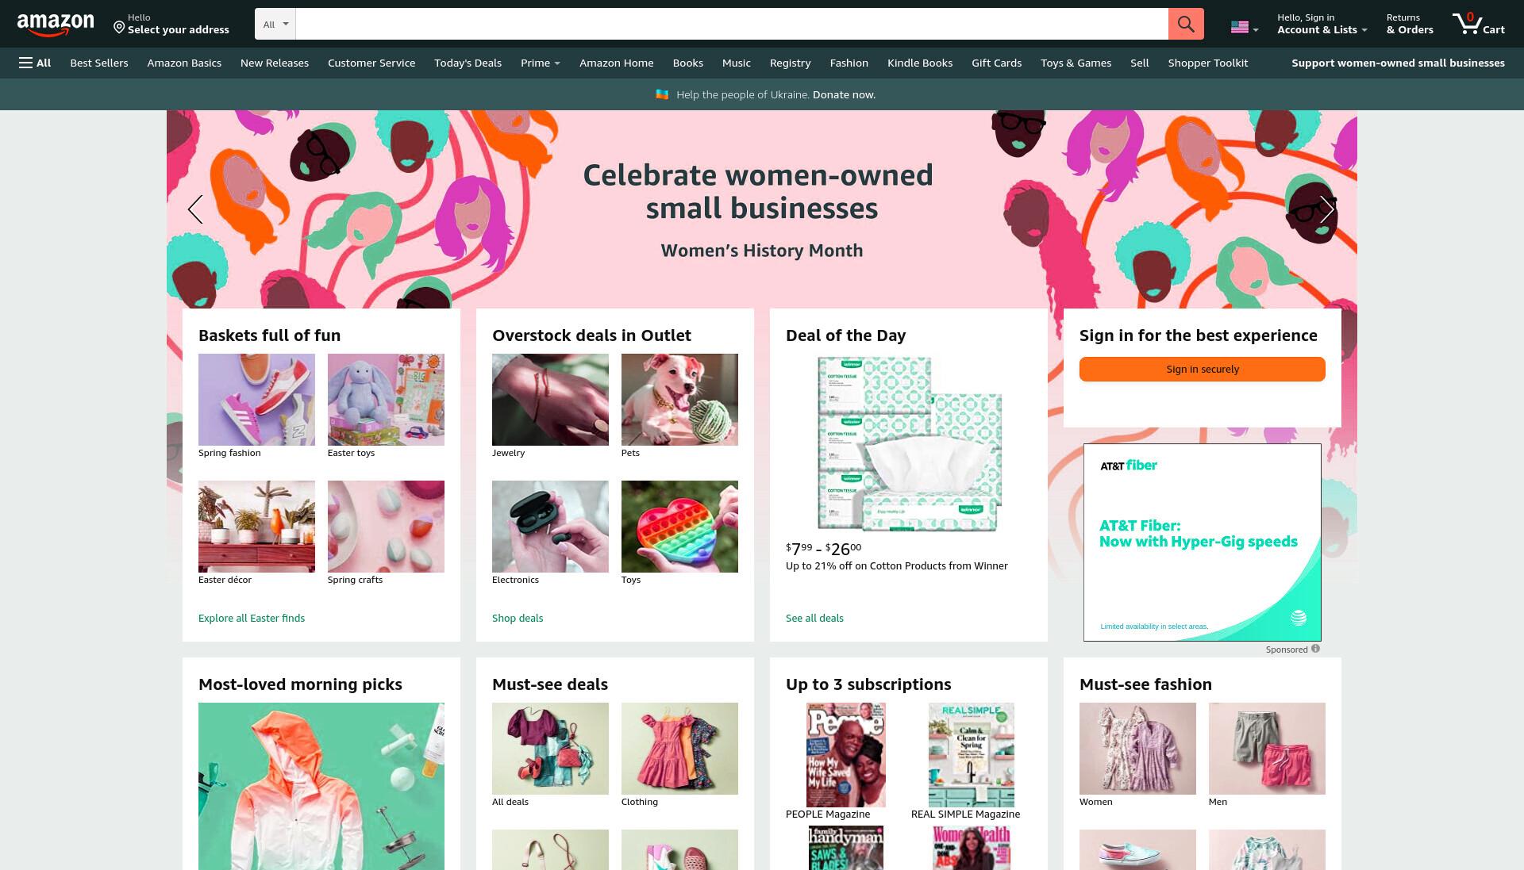The image size is (1524, 870).
Task: Open Electronics outlet thumbnail
Action: pos(550,527)
